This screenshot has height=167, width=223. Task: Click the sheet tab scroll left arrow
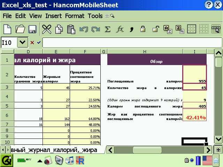[x=3, y=150]
